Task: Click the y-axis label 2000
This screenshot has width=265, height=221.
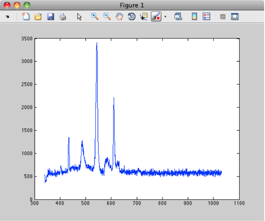Action: click(x=27, y=107)
